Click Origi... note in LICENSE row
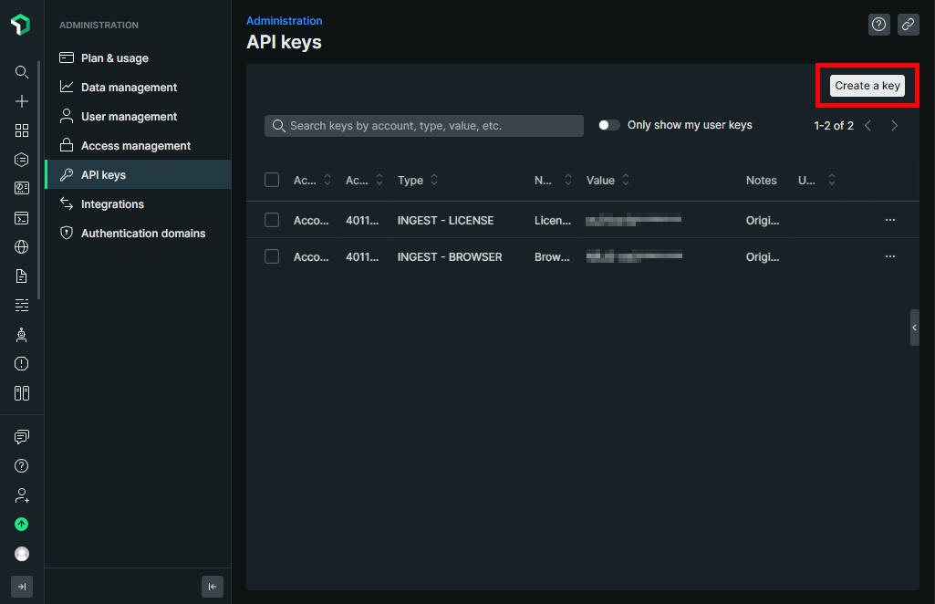The image size is (935, 604). click(762, 221)
